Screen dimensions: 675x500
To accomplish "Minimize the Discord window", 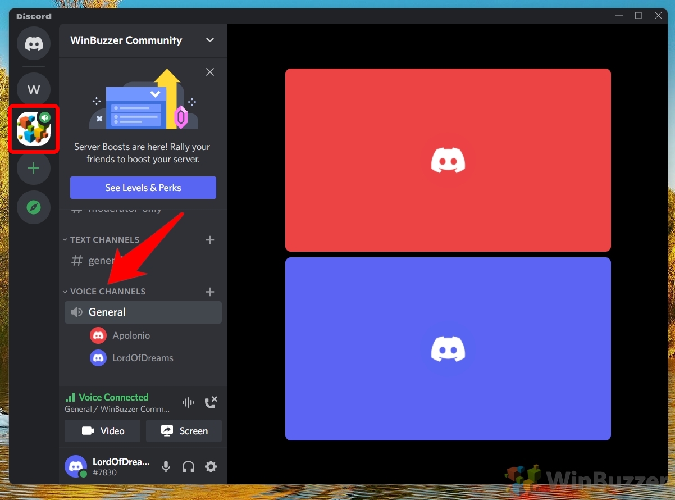I will [x=619, y=16].
